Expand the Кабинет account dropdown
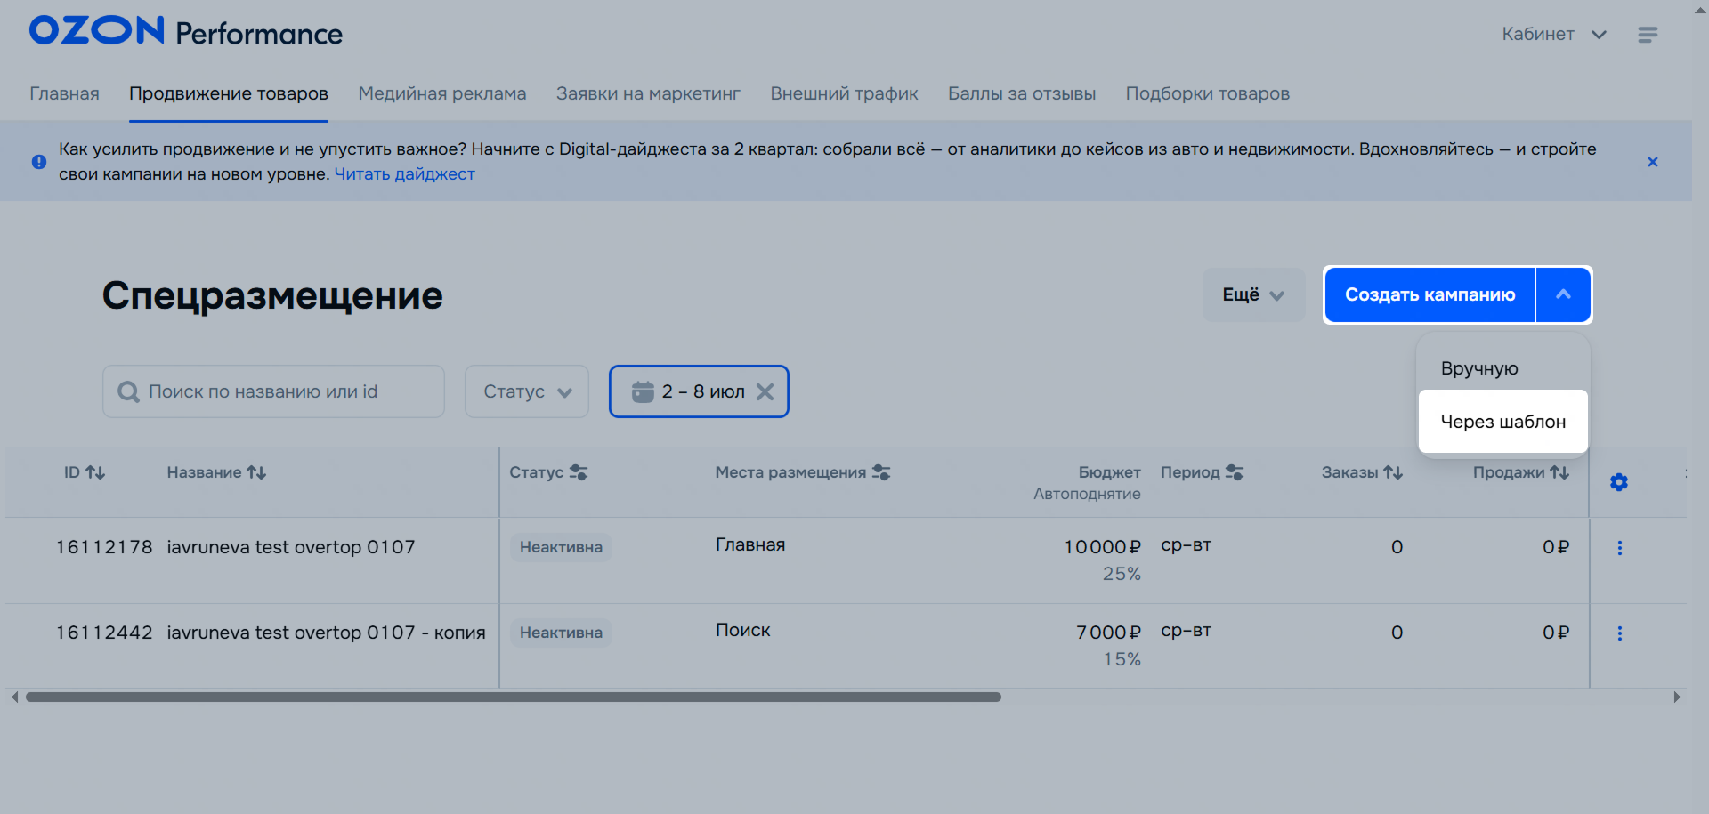The image size is (1709, 814). coord(1553,35)
